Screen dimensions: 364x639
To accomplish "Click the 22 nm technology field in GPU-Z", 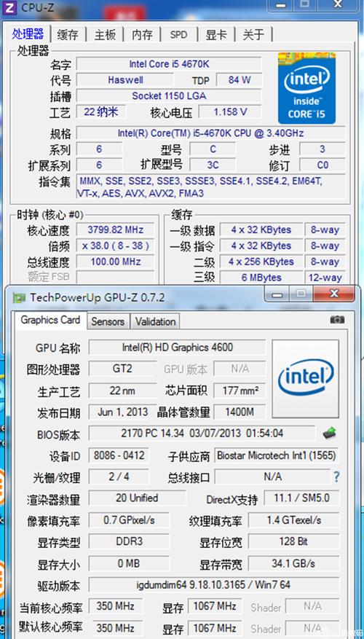I will click(122, 391).
